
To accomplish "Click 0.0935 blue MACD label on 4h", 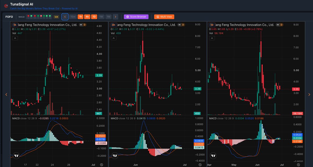I will click(x=199, y=140).
